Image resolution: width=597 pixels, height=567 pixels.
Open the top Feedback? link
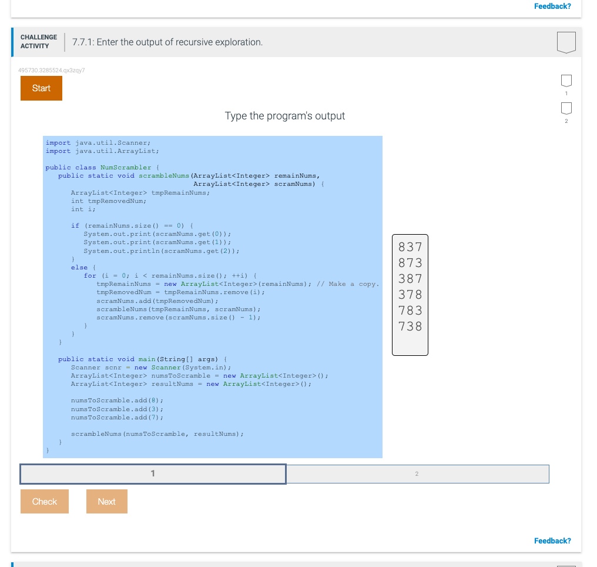pos(552,6)
